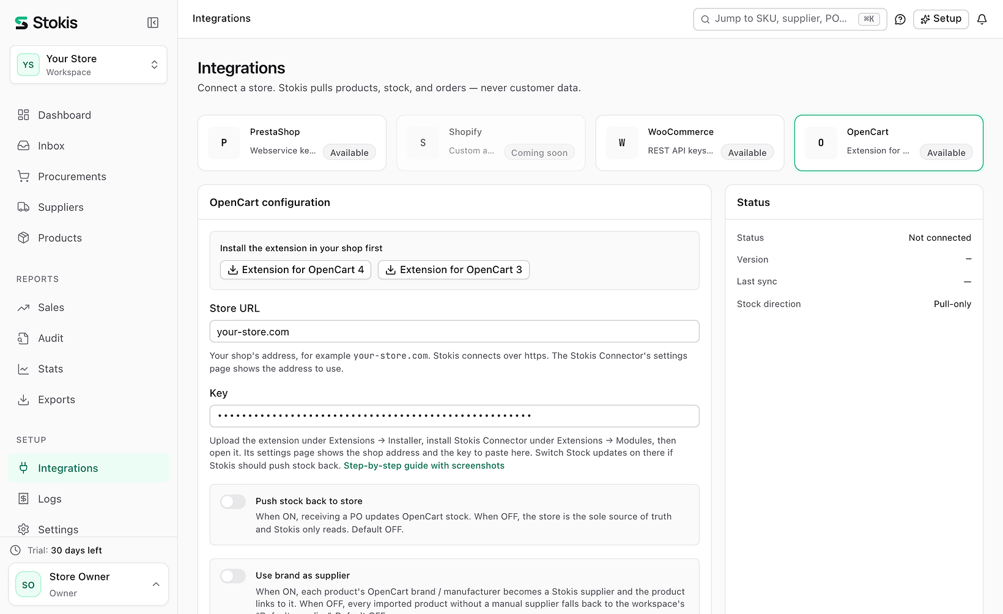The width and height of the screenshot is (1003, 614).
Task: Select the OpenCart integration card
Action: (x=889, y=143)
